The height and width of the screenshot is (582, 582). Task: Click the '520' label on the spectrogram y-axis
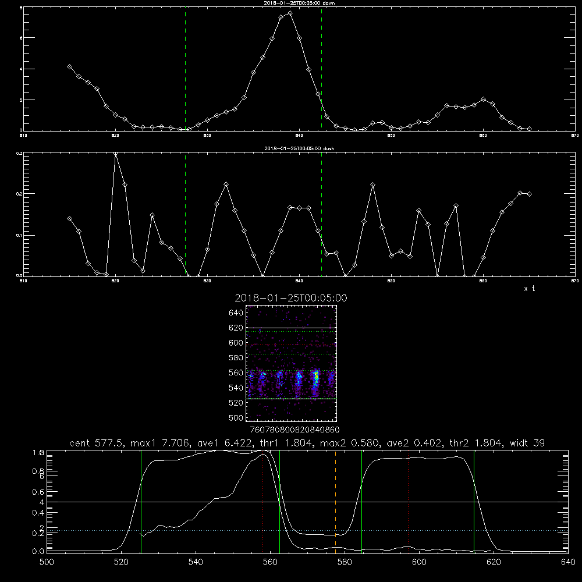point(236,403)
